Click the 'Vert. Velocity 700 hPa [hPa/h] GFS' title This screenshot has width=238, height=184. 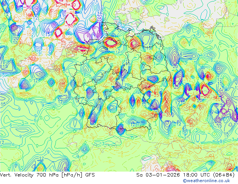click(x=47, y=175)
